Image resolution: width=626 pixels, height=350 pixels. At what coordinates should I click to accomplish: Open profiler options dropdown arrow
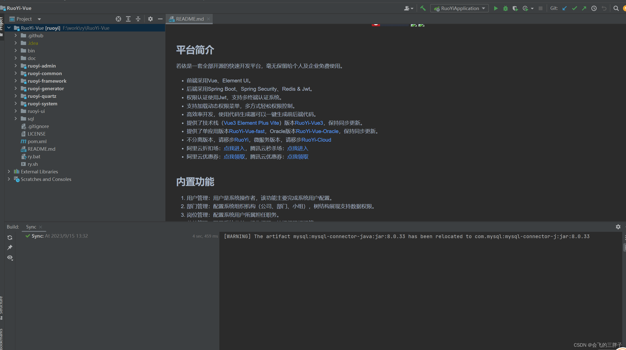(x=532, y=9)
